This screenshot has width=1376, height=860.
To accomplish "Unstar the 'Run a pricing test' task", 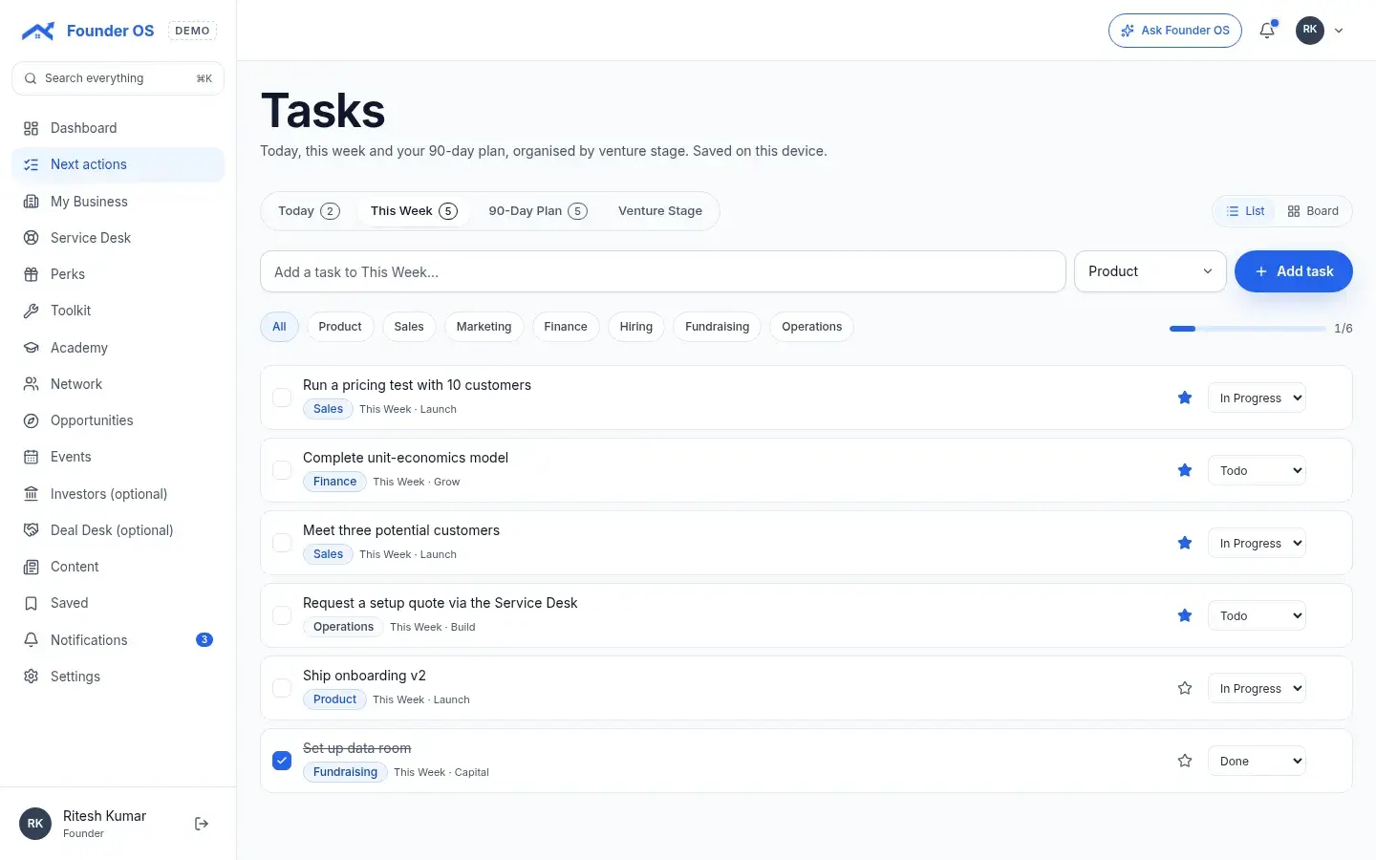I will (x=1185, y=398).
